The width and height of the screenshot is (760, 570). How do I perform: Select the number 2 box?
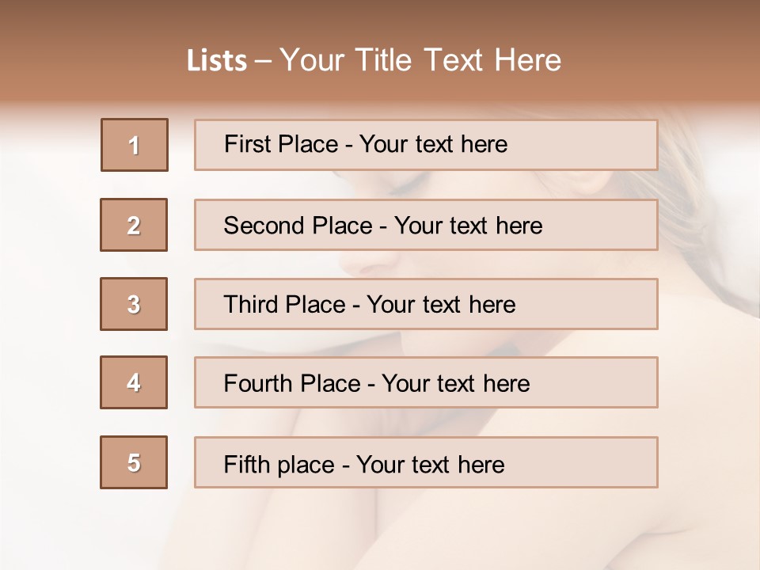(x=134, y=225)
